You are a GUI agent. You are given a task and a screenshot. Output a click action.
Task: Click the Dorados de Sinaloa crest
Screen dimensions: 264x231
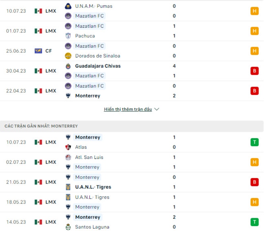68,56
